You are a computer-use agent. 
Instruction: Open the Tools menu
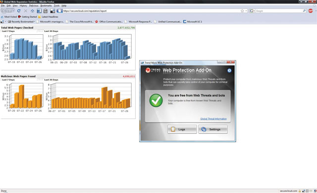[x=56, y=5]
